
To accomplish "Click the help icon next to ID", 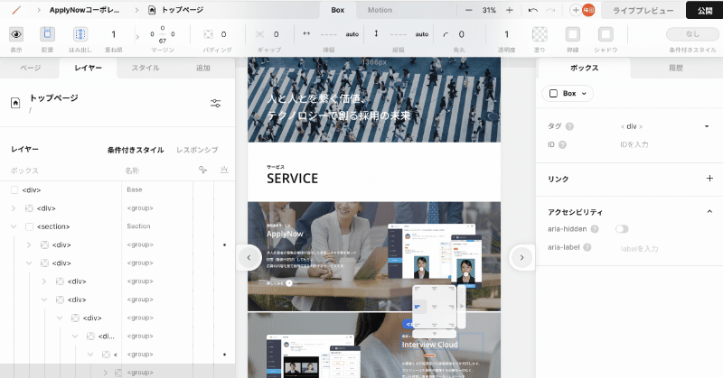I will (562, 144).
